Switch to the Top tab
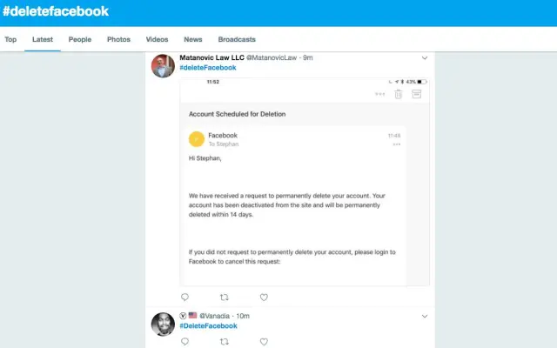This screenshot has width=557, height=348. pos(10,39)
